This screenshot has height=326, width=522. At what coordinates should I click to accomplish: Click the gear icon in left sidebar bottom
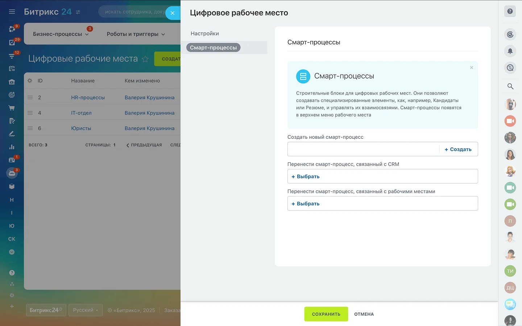(12, 295)
